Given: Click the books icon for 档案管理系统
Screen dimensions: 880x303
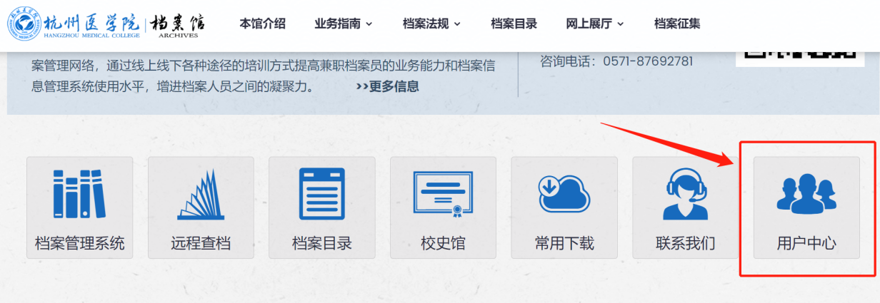Looking at the screenshot, I should tap(79, 193).
